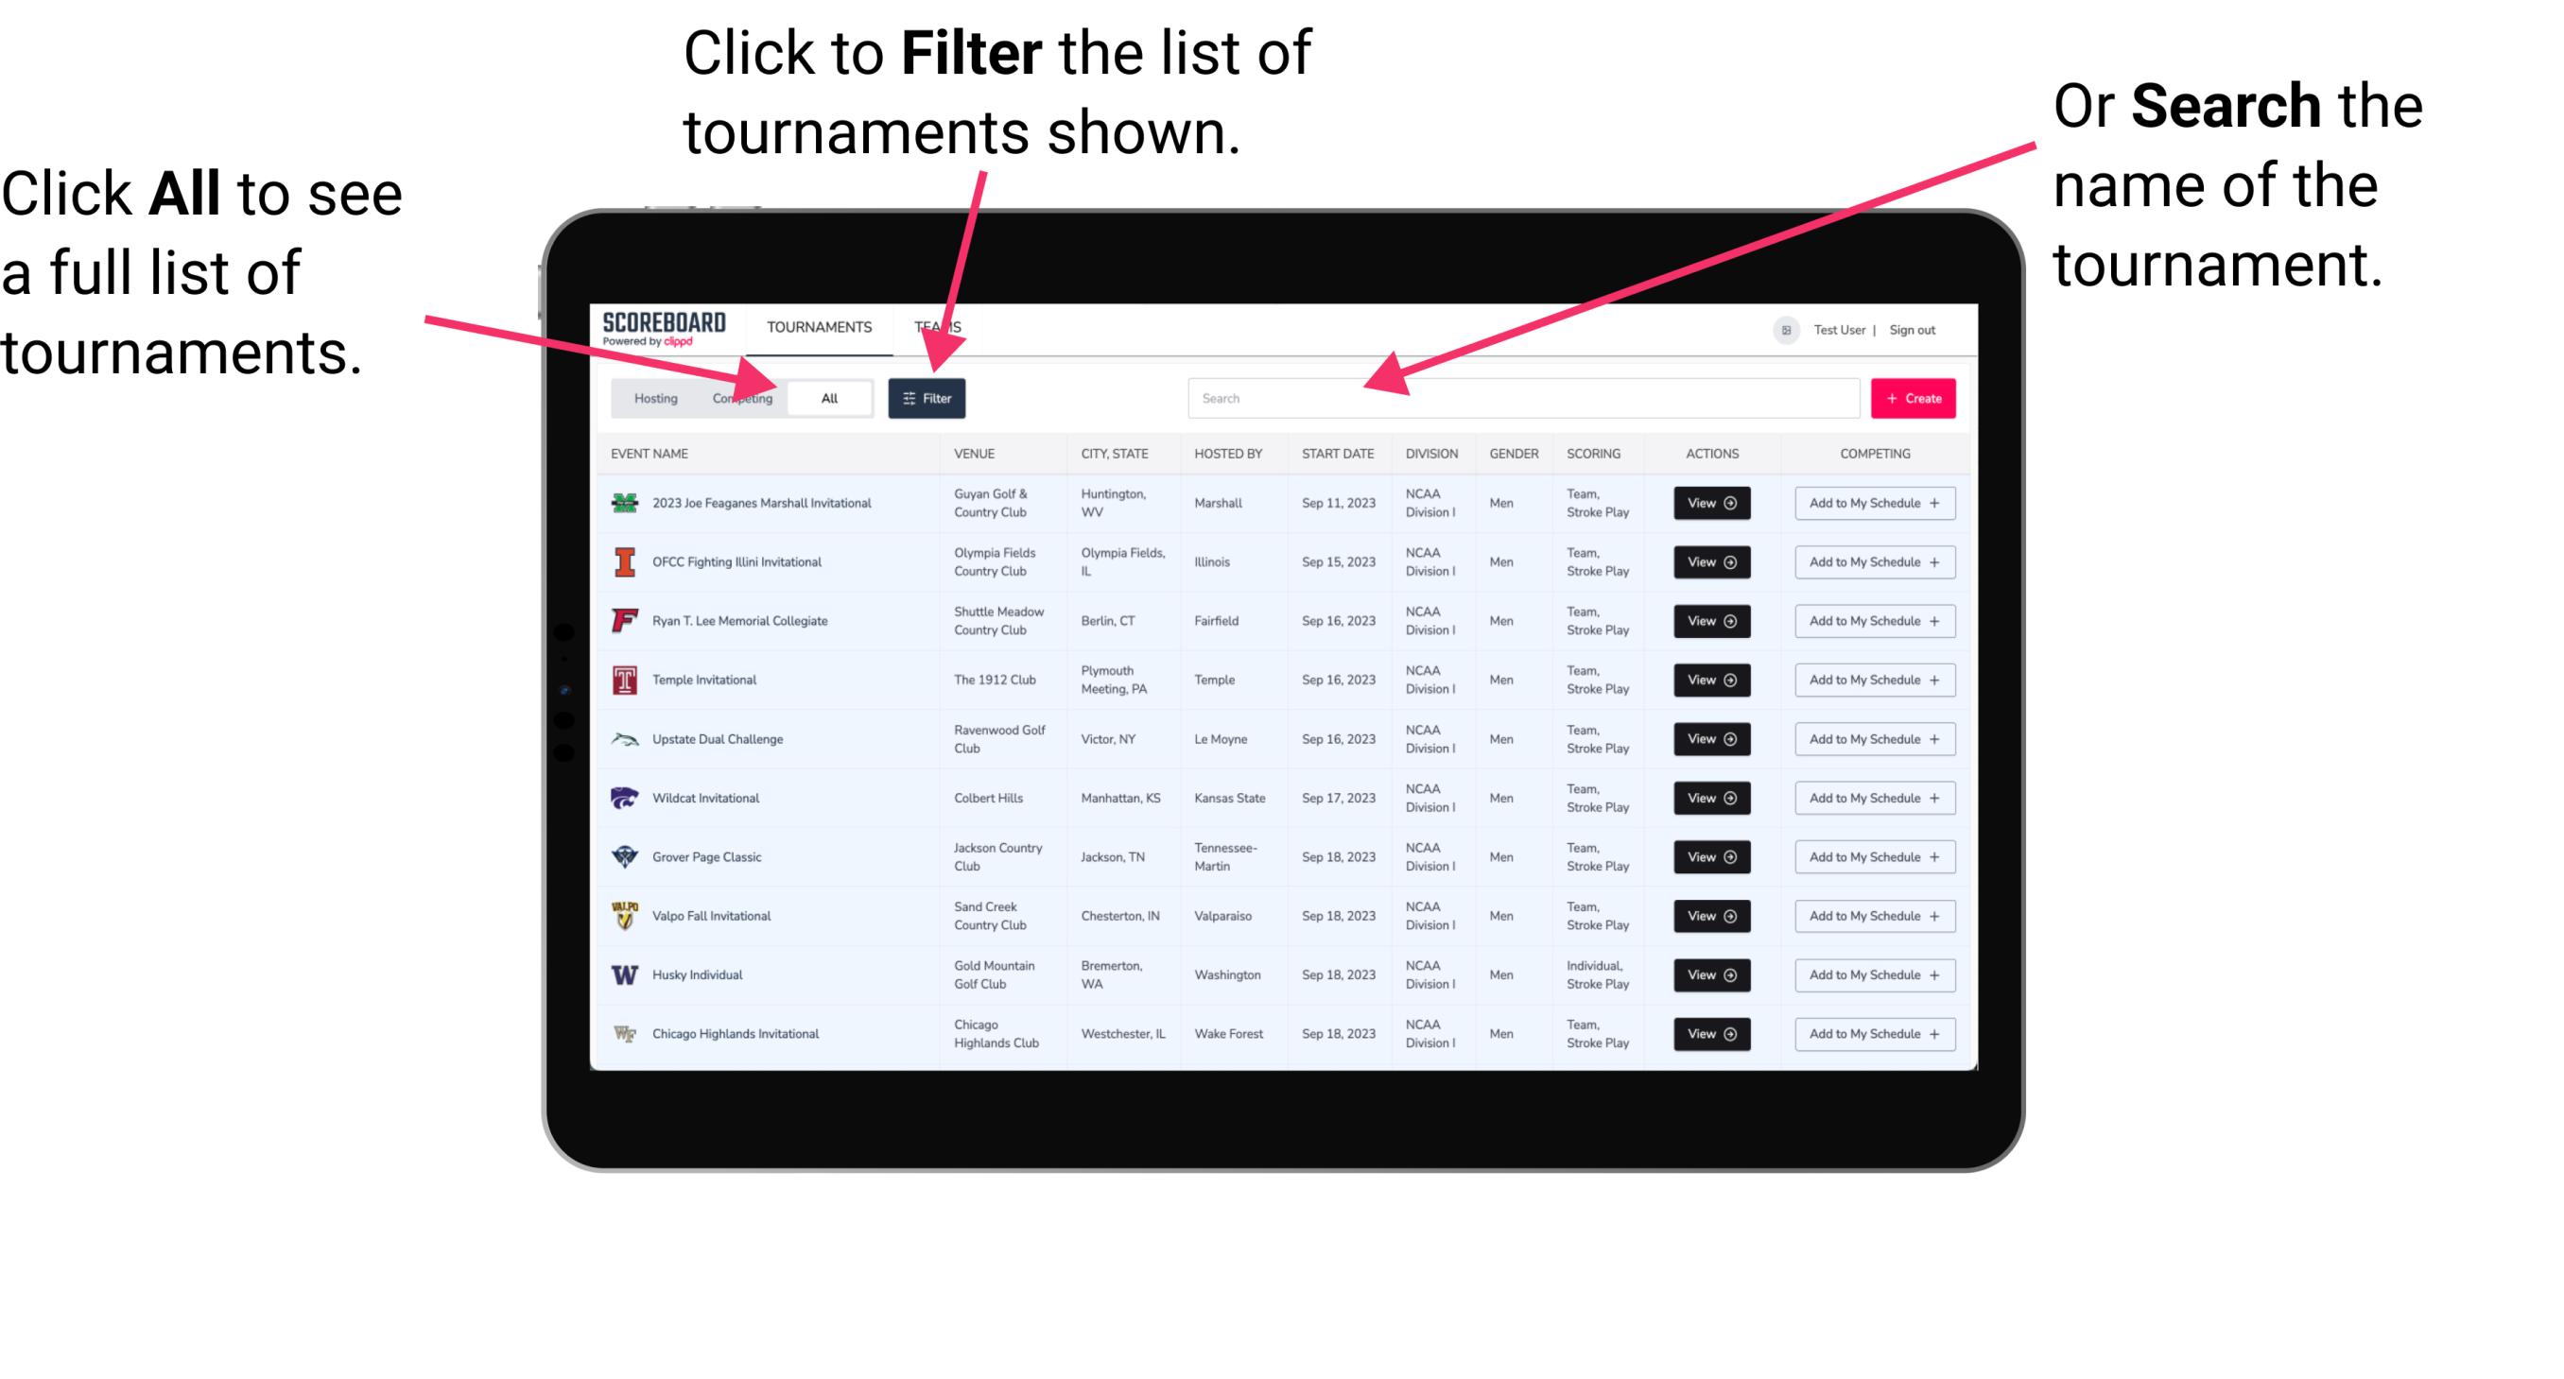Image resolution: width=2564 pixels, height=1379 pixels.
Task: Toggle the Hosting tab filter
Action: point(650,397)
